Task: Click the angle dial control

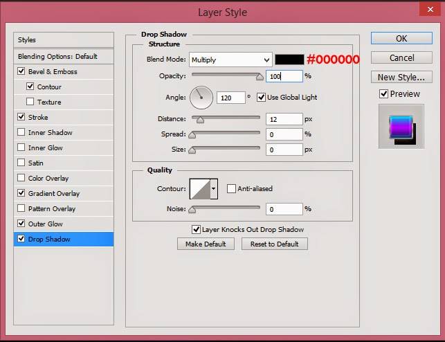Action: tap(201, 98)
